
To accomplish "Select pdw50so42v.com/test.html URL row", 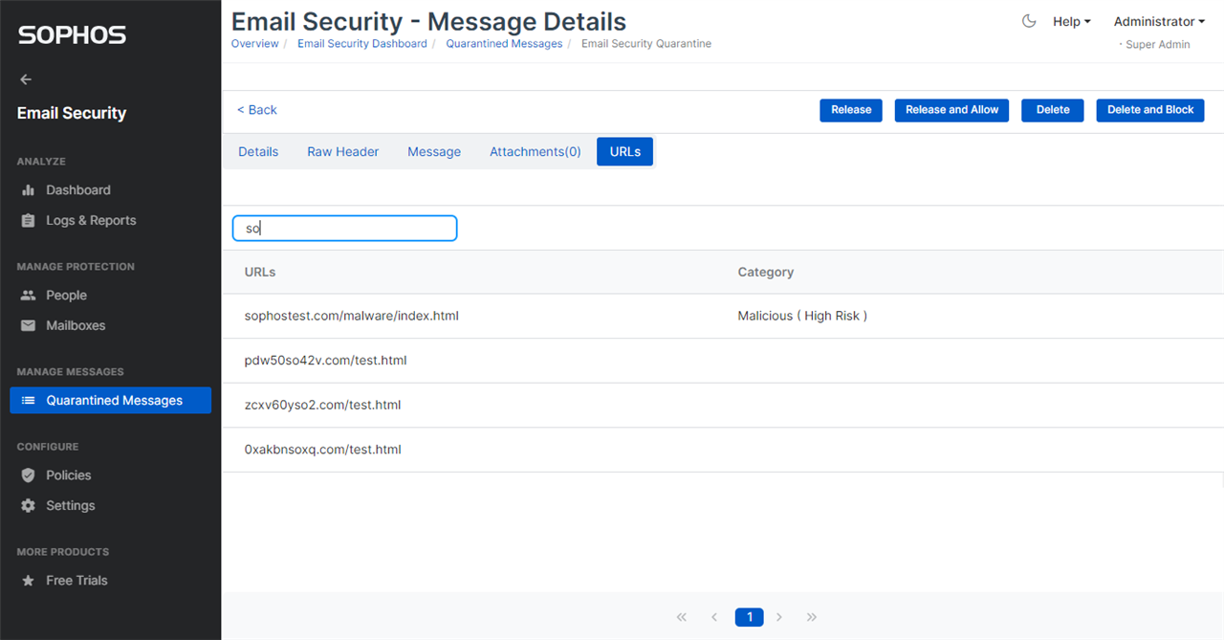I will click(x=723, y=361).
